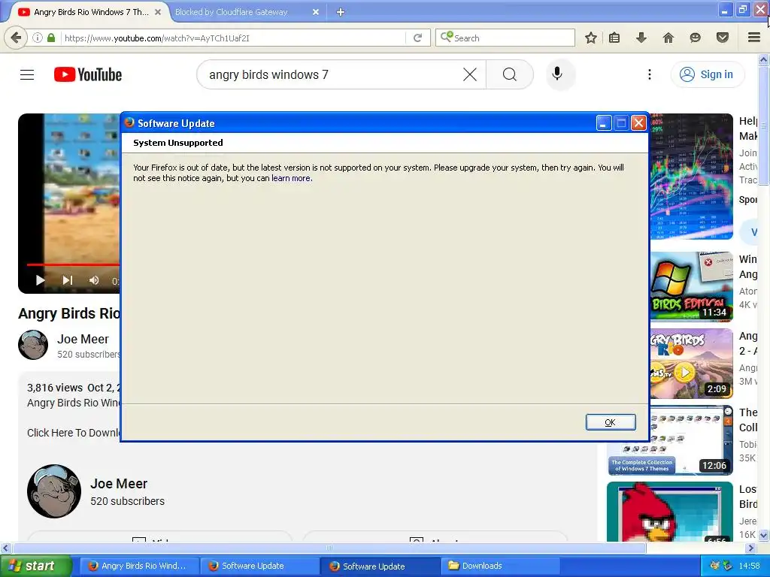Screen dimensions: 770x577
Task: Focus the Firefox Search box
Action: 505,38
